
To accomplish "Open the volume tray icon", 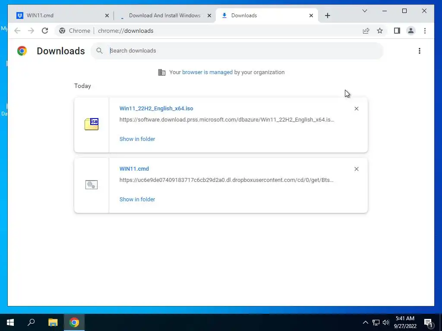I will click(x=385, y=322).
